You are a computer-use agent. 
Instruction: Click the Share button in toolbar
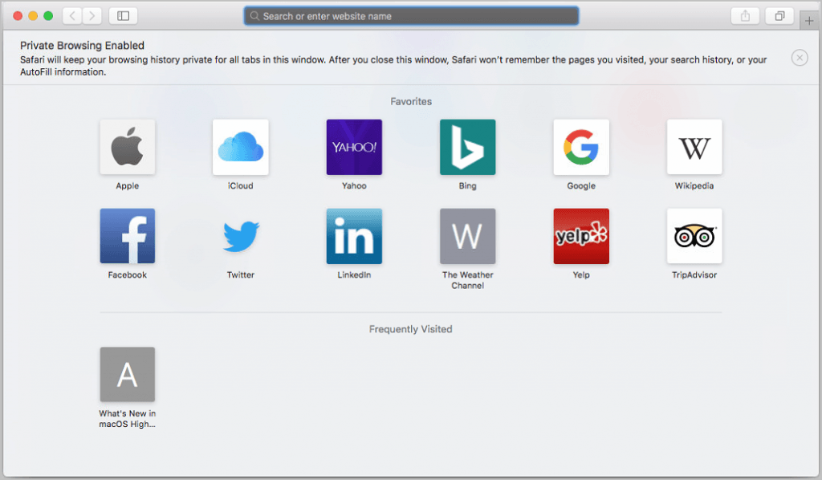pyautogui.click(x=745, y=16)
